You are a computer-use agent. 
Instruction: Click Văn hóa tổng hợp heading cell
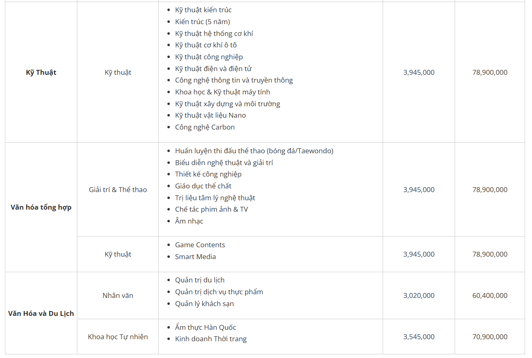pos(41,207)
